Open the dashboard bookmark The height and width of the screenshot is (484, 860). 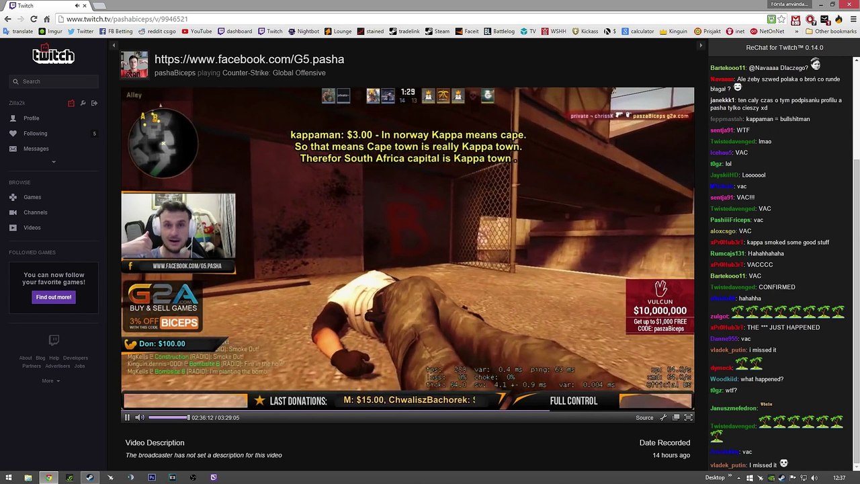pyautogui.click(x=234, y=32)
